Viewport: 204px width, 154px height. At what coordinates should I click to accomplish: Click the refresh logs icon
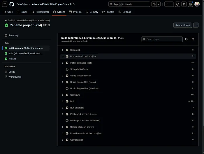pyautogui.click(x=187, y=39)
